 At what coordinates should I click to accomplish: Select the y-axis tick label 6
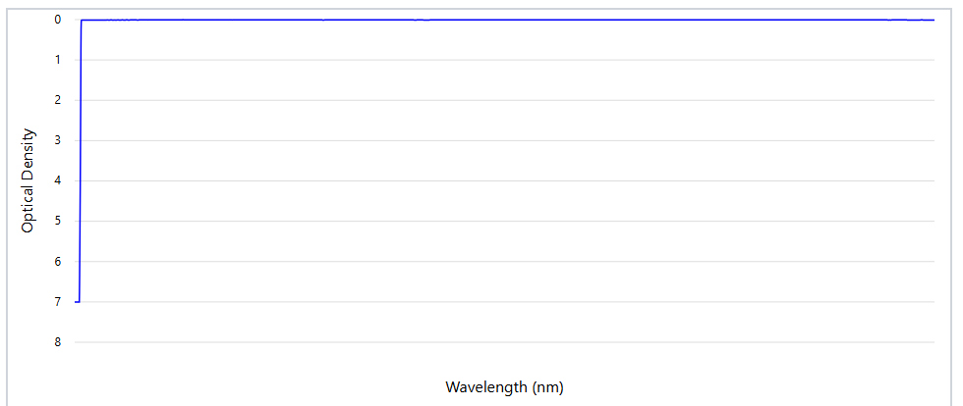[x=58, y=261]
